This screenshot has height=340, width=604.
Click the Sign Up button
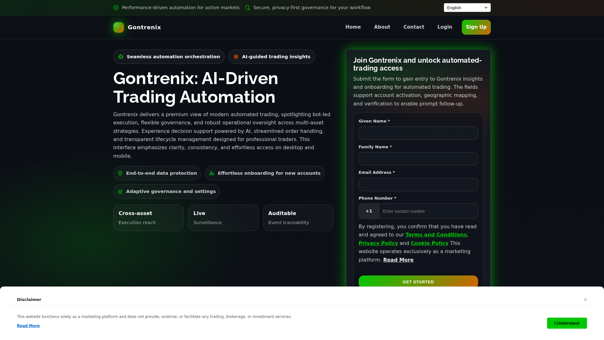(476, 27)
